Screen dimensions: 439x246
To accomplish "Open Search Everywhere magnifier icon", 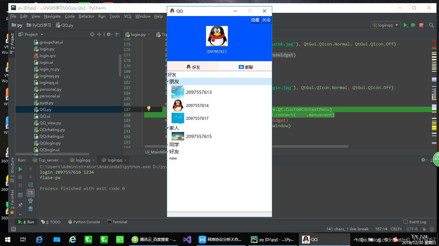I will 431,25.
